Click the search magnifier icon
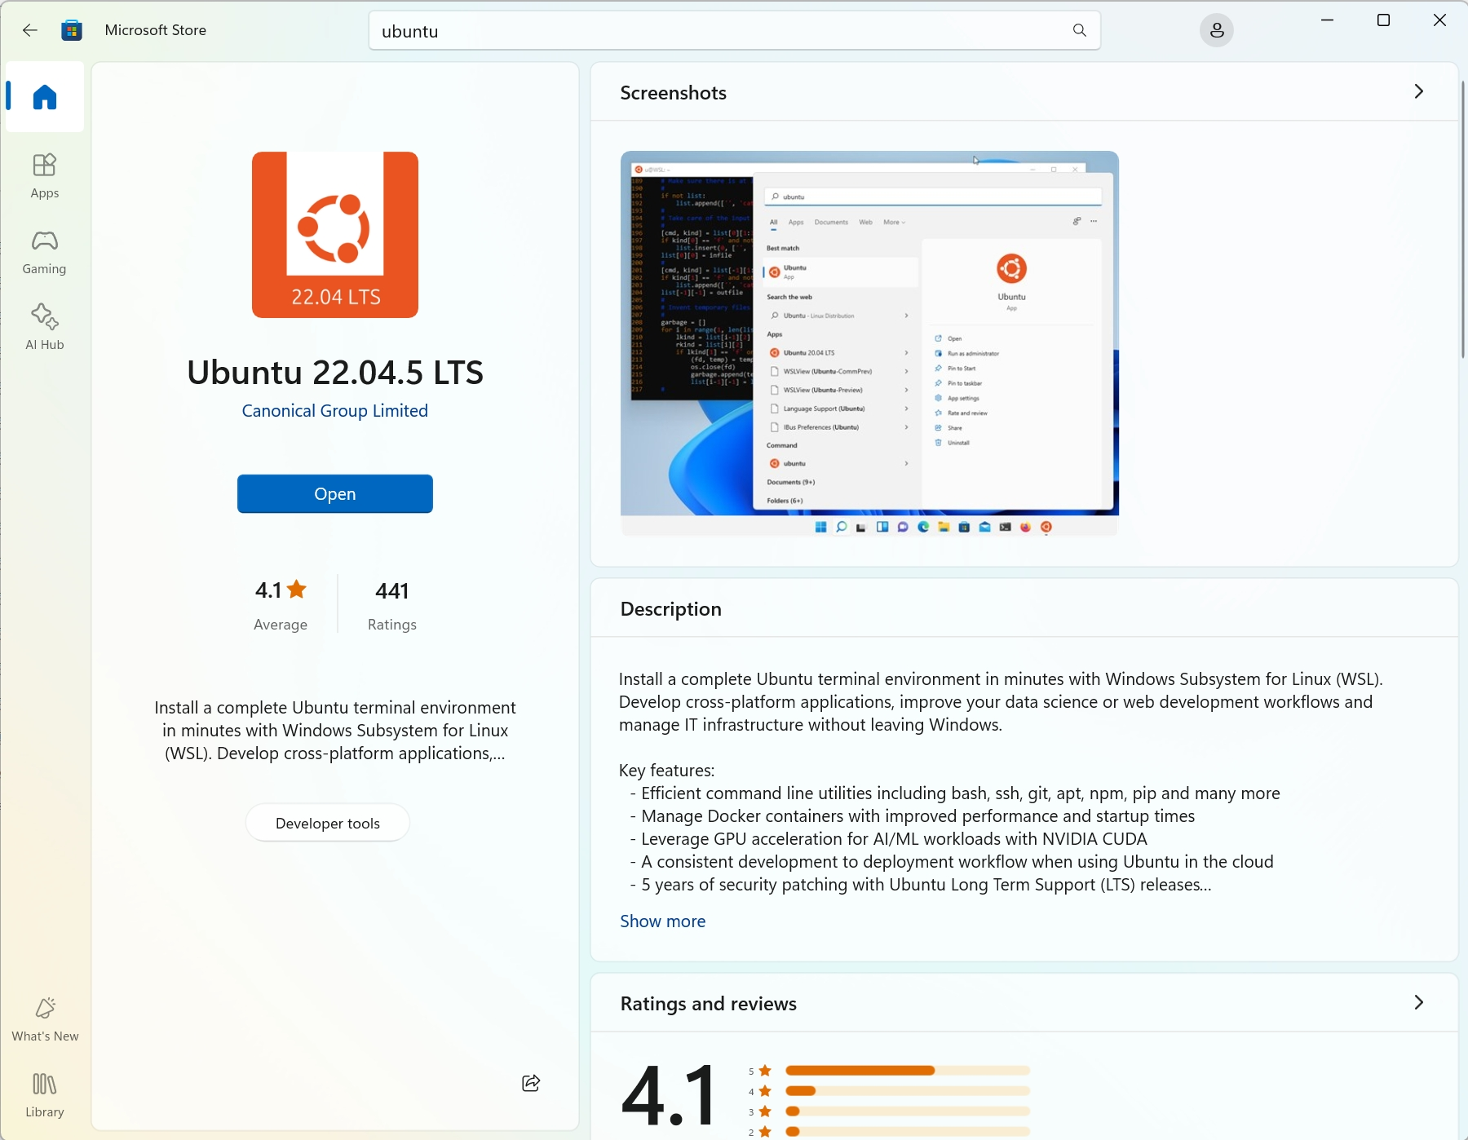 (1080, 30)
